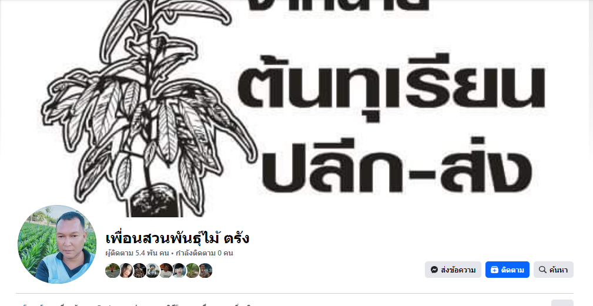593x306 pixels.
Task: Follow the page with ติดตาม button
Action: point(507,270)
